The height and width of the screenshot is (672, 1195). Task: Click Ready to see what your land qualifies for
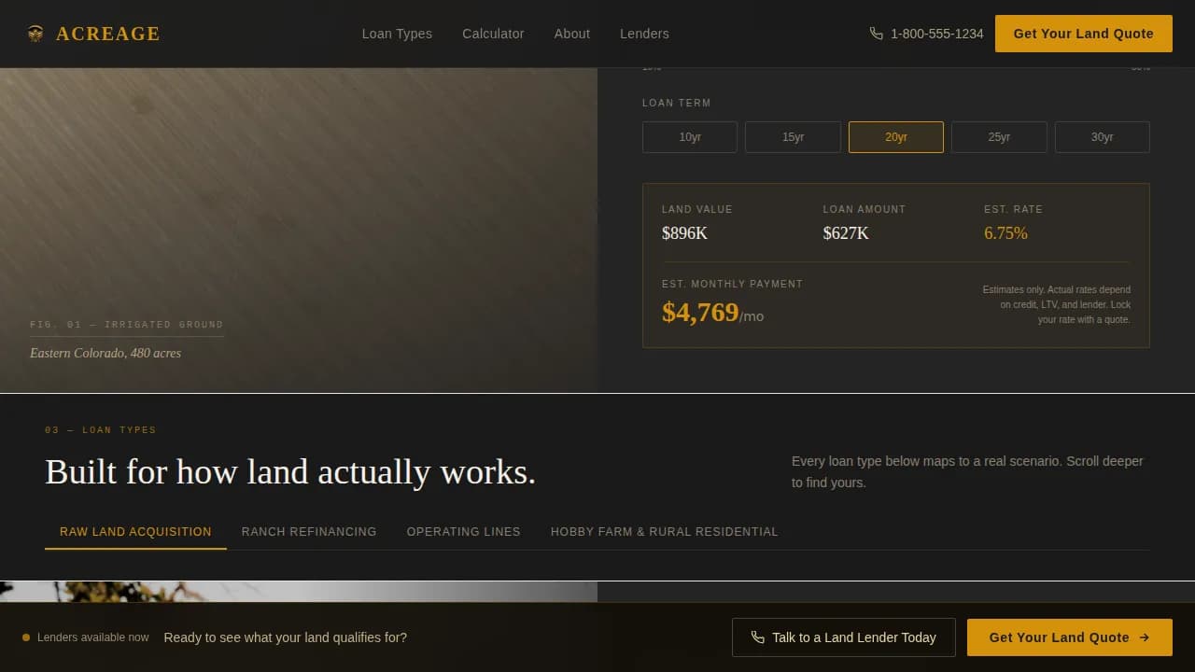point(286,637)
